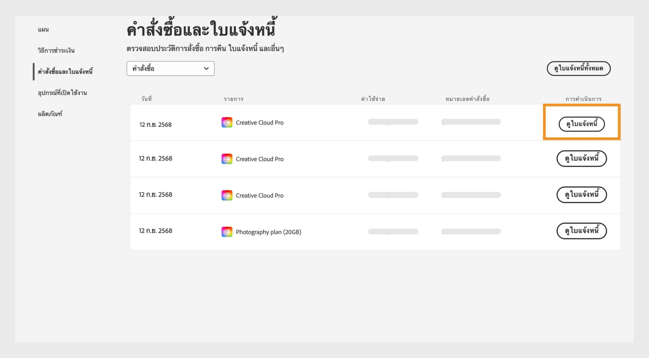Click Photography plan (20GB) item name
The height and width of the screenshot is (358, 649).
click(x=268, y=232)
